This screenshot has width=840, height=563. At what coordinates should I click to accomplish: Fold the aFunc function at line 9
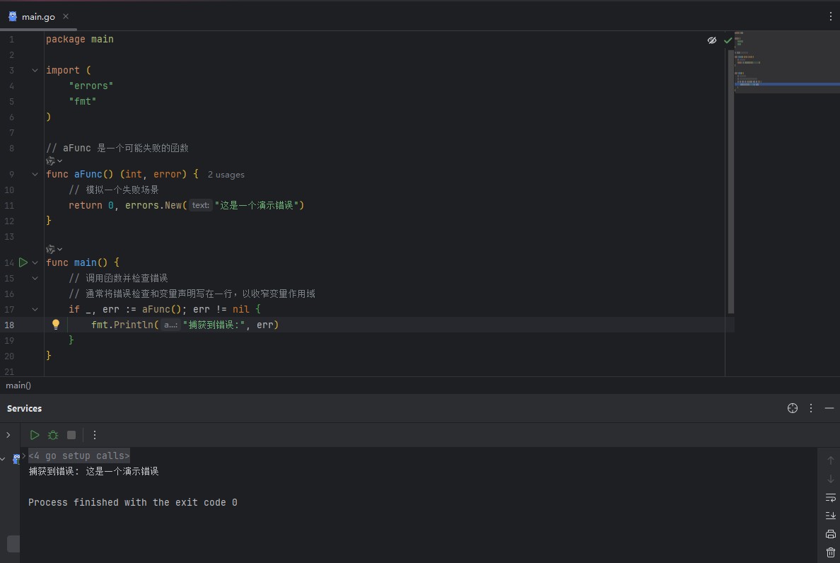(35, 174)
